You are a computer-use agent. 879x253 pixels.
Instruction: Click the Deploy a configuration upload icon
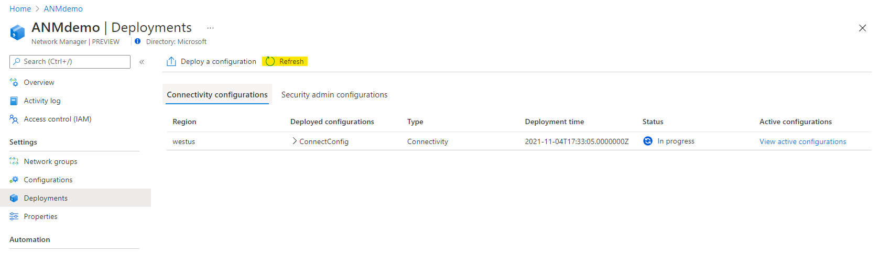point(171,61)
